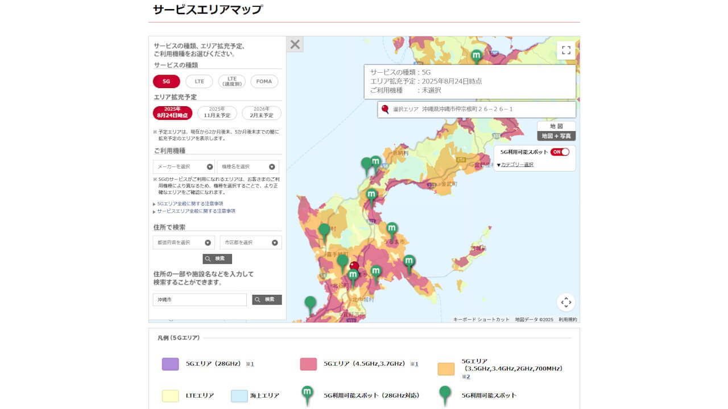Click the map pan arrows control
Viewport: 728px width, 409px height.
click(566, 302)
